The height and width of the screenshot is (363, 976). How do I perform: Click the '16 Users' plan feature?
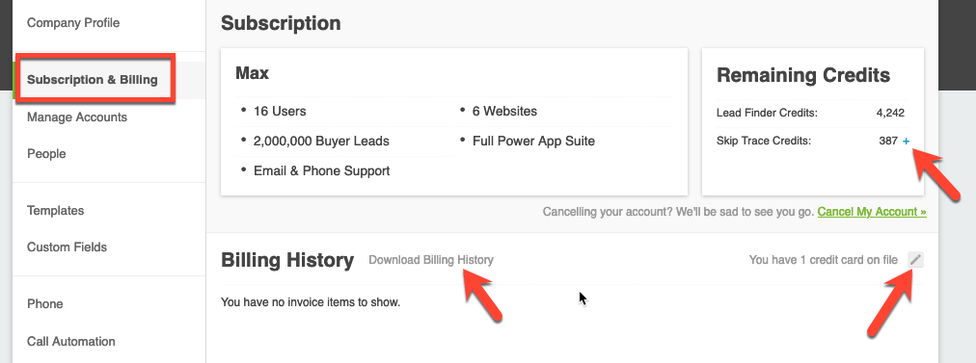280,112
